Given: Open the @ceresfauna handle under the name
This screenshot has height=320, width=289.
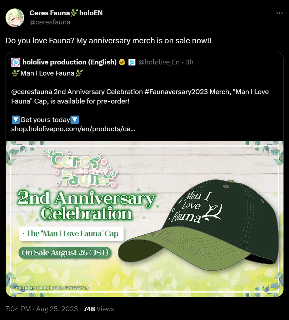Looking at the screenshot, I should point(50,22).
